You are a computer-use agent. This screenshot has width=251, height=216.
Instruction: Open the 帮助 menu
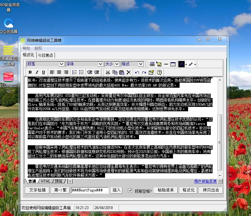tap(26, 48)
